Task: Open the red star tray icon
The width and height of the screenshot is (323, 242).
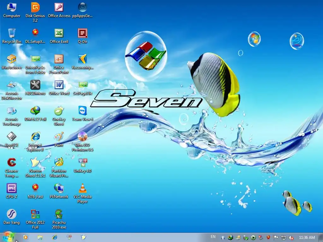Action: [268, 238]
